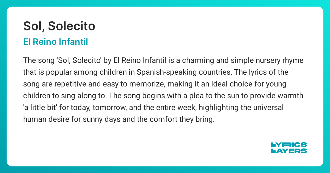Open the El Reino Infantil artist link
The height and width of the screenshot is (173, 330).
point(56,42)
